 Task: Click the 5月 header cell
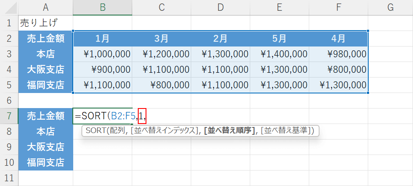tap(279, 39)
